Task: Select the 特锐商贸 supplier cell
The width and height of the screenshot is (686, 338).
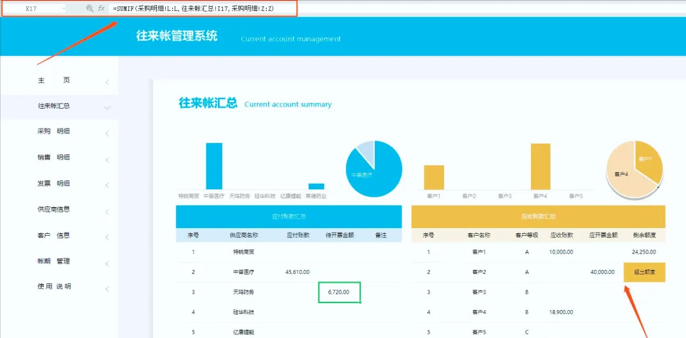Action: pyautogui.click(x=244, y=252)
